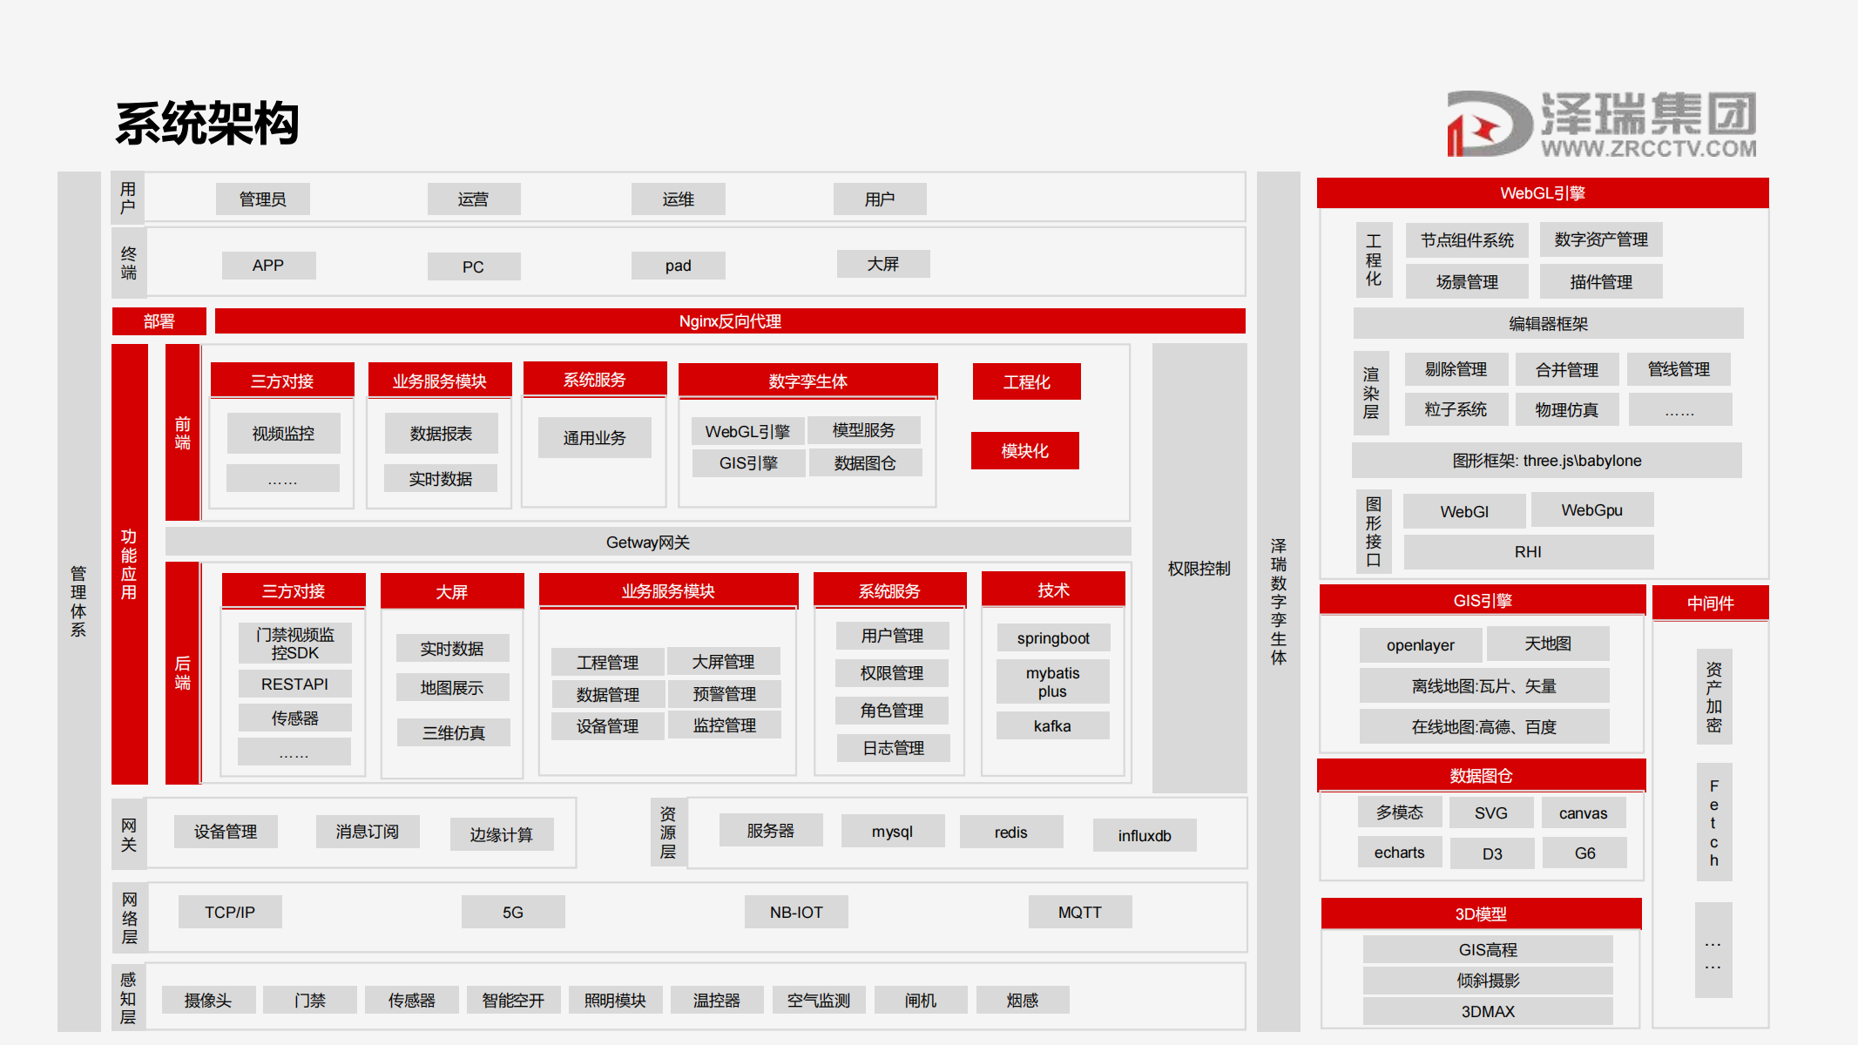Select the MQTT network box
This screenshot has width=1858, height=1045.
click(x=1079, y=913)
